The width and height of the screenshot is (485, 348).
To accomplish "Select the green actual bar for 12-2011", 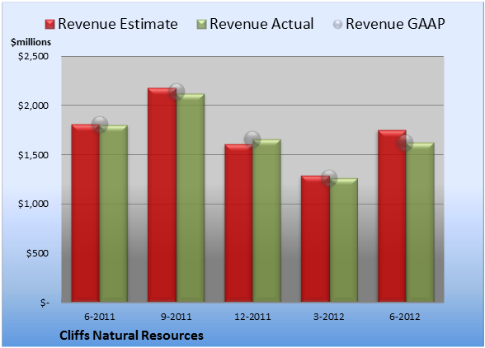I will [x=266, y=220].
